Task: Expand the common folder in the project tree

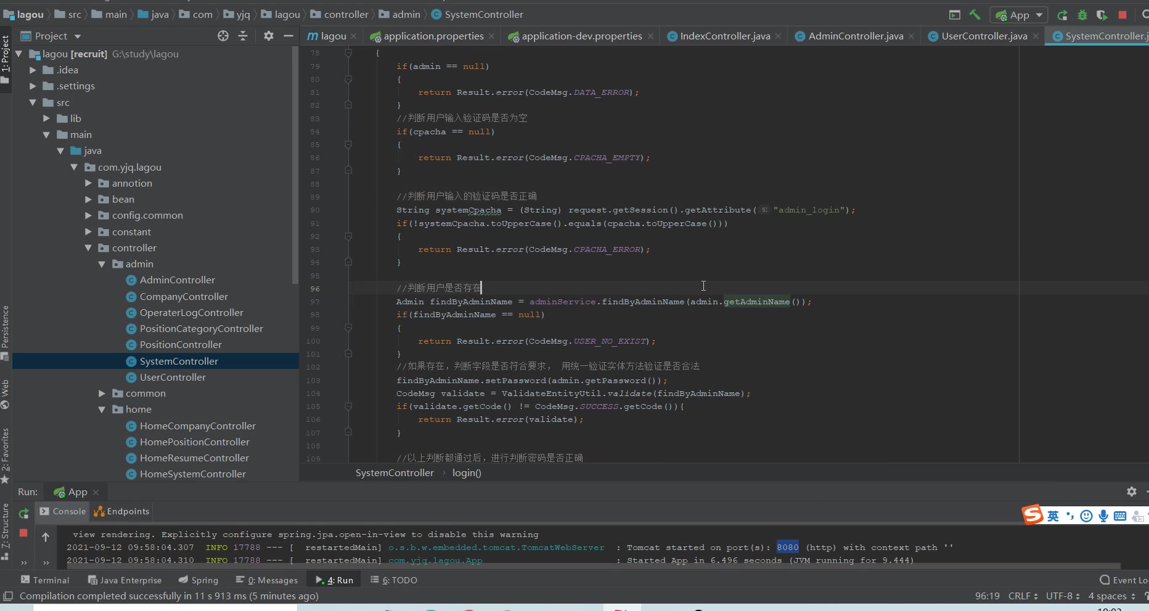Action: click(102, 394)
